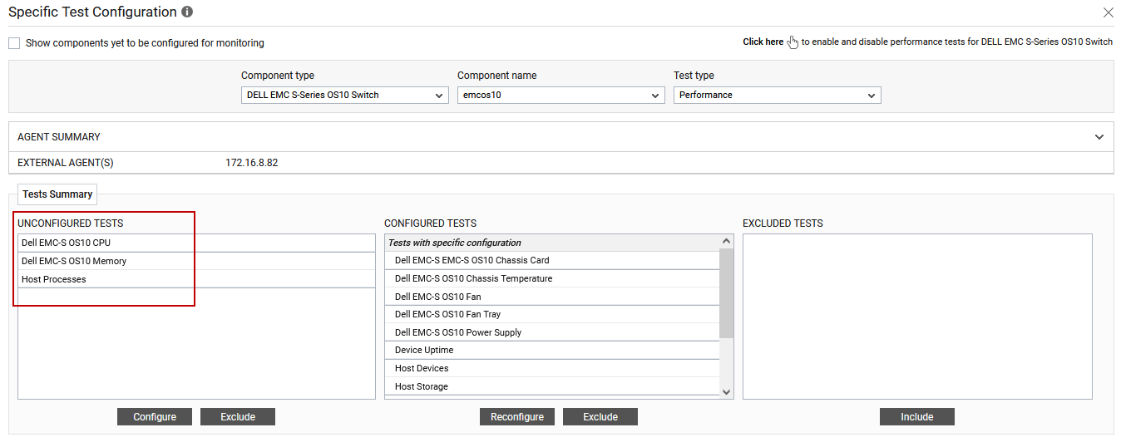Select Host Storage configured test
This screenshot has width=1121, height=447.
(x=552, y=386)
